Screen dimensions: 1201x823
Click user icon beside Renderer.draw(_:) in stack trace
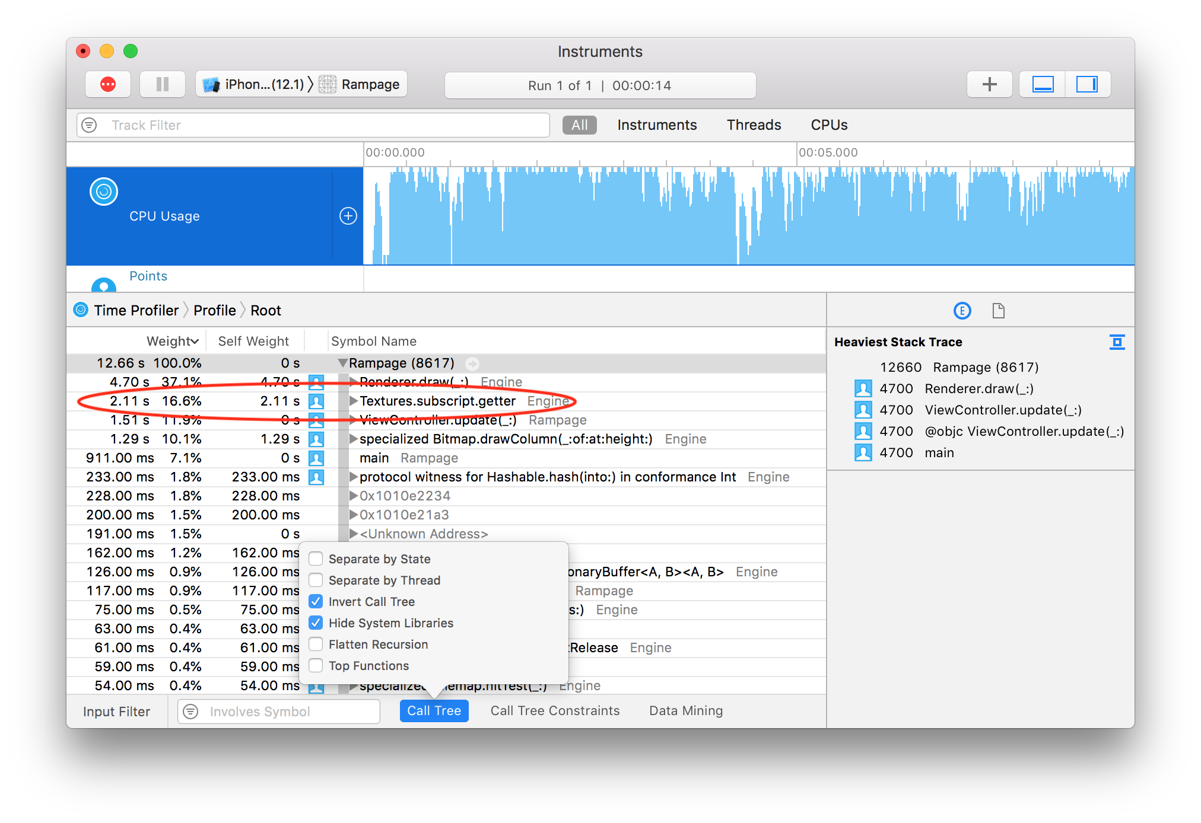pyautogui.click(x=863, y=389)
